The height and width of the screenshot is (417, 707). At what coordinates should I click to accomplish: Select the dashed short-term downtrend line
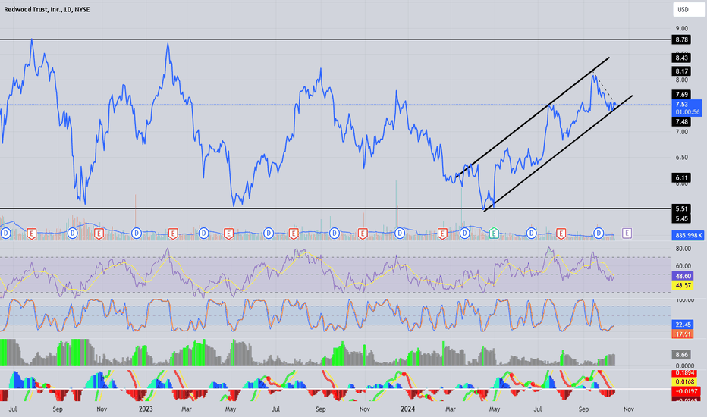pos(604,87)
